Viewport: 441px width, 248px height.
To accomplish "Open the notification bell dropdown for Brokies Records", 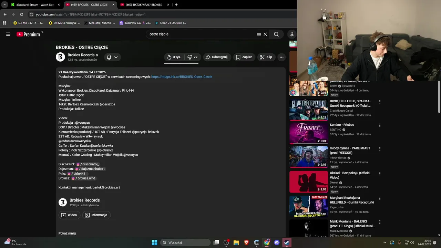I will click(x=112, y=57).
